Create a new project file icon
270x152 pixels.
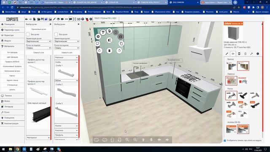35,19
